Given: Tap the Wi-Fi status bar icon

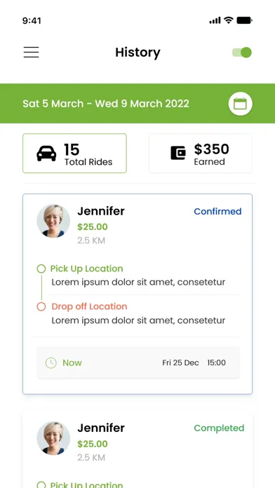Looking at the screenshot, I should [229, 20].
